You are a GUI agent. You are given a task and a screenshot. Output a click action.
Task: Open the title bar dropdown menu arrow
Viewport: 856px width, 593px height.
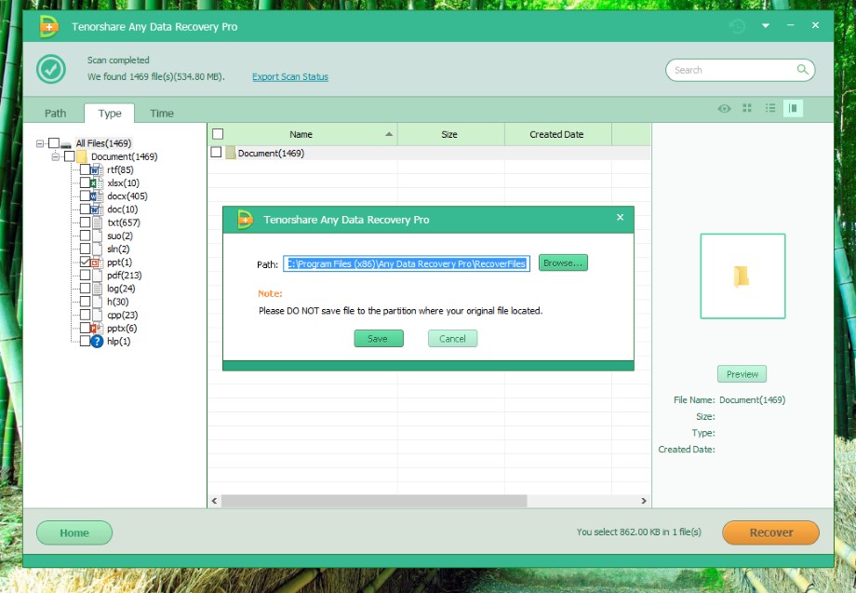click(766, 26)
